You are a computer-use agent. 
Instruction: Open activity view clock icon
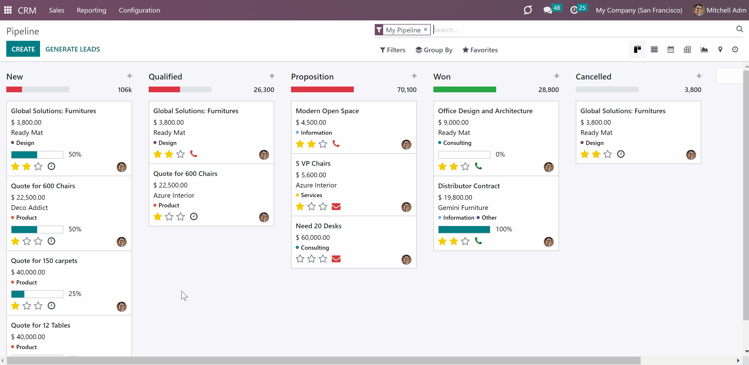[735, 50]
